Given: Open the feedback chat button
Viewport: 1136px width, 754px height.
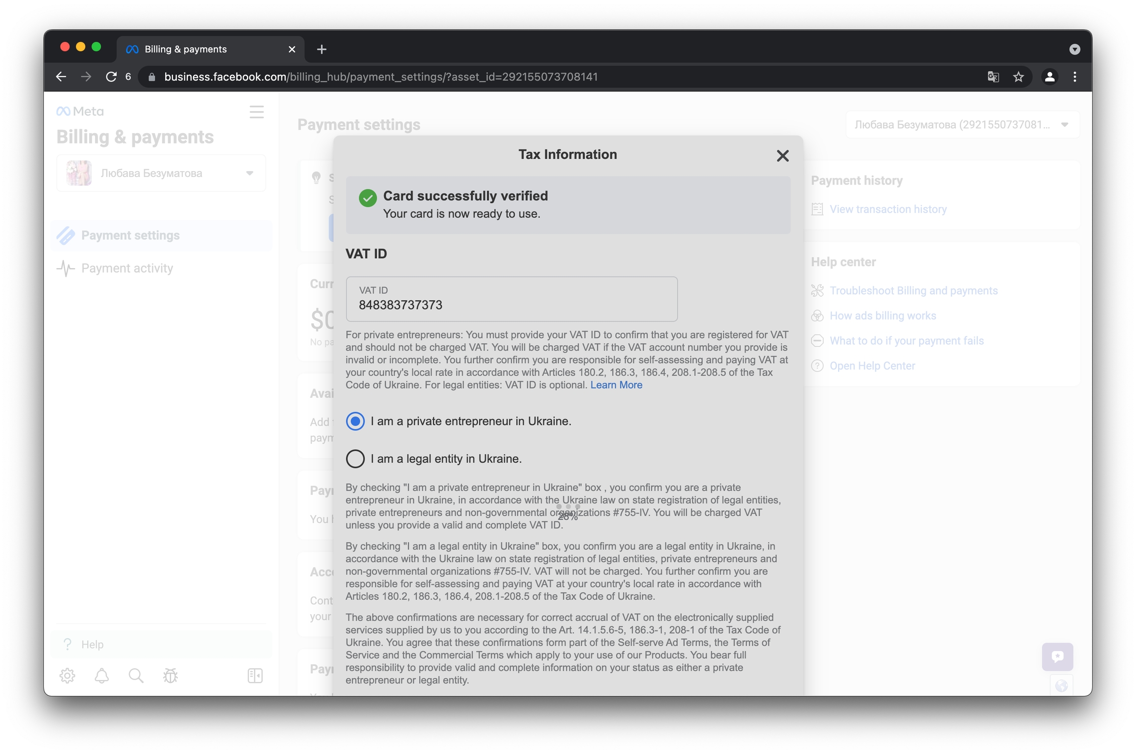Looking at the screenshot, I should pyautogui.click(x=1058, y=656).
